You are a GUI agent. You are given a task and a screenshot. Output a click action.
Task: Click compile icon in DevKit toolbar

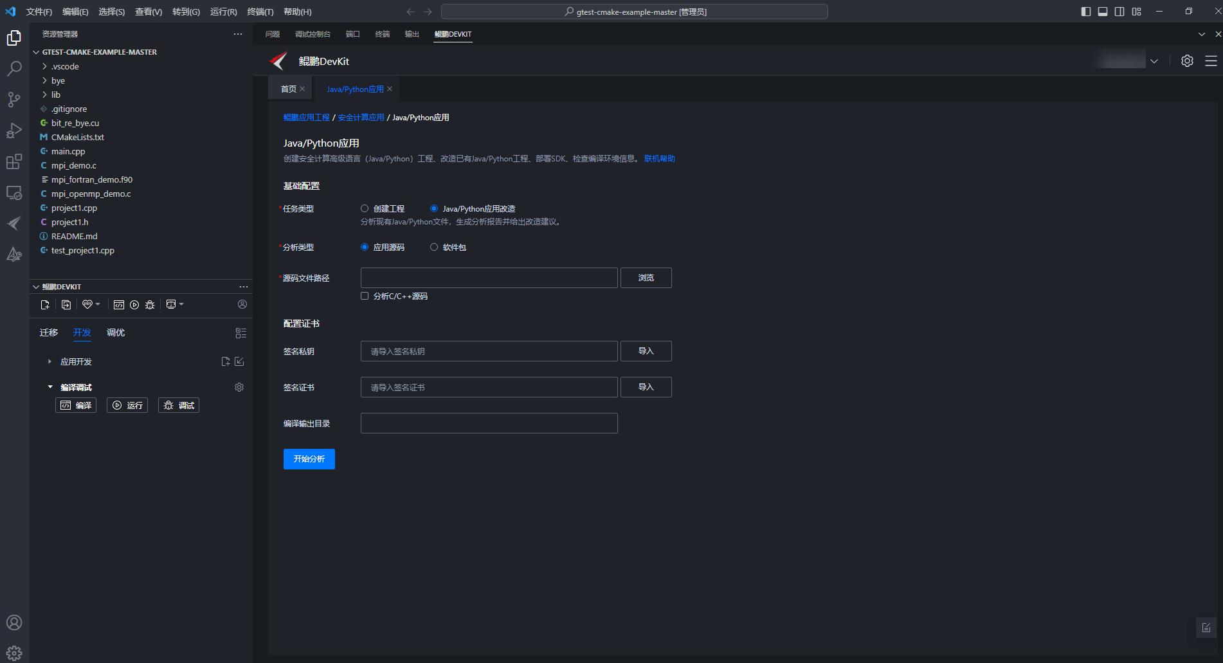[x=119, y=305]
